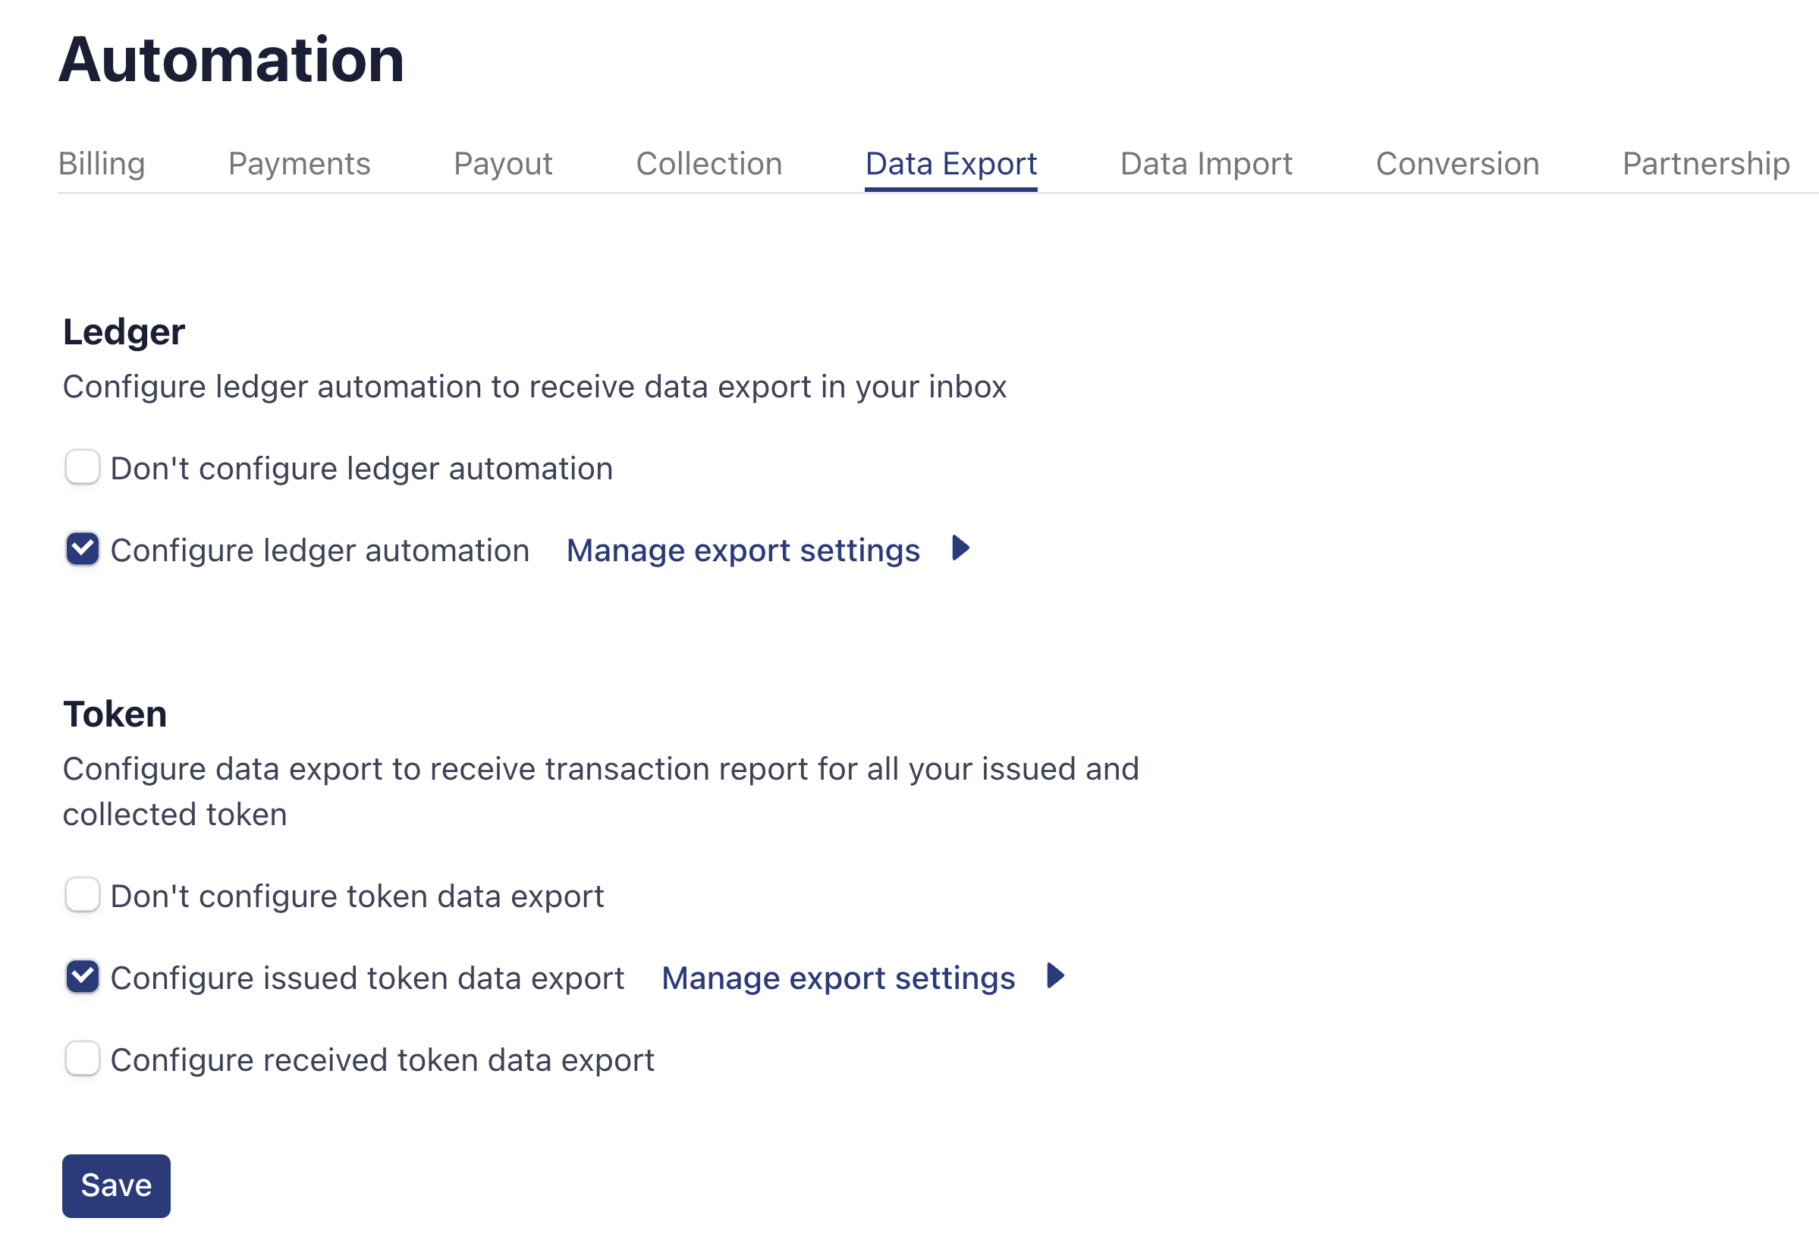The height and width of the screenshot is (1259, 1819).
Task: Check Don't configure ledger automation
Action: (x=83, y=468)
